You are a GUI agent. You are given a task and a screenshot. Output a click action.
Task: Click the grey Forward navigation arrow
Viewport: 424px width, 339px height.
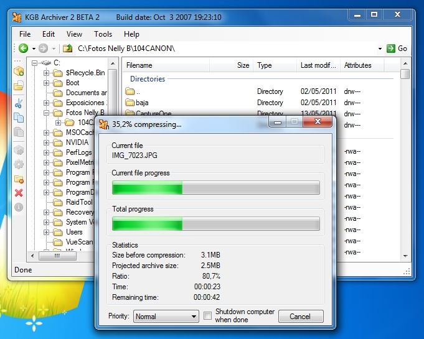(x=43, y=49)
